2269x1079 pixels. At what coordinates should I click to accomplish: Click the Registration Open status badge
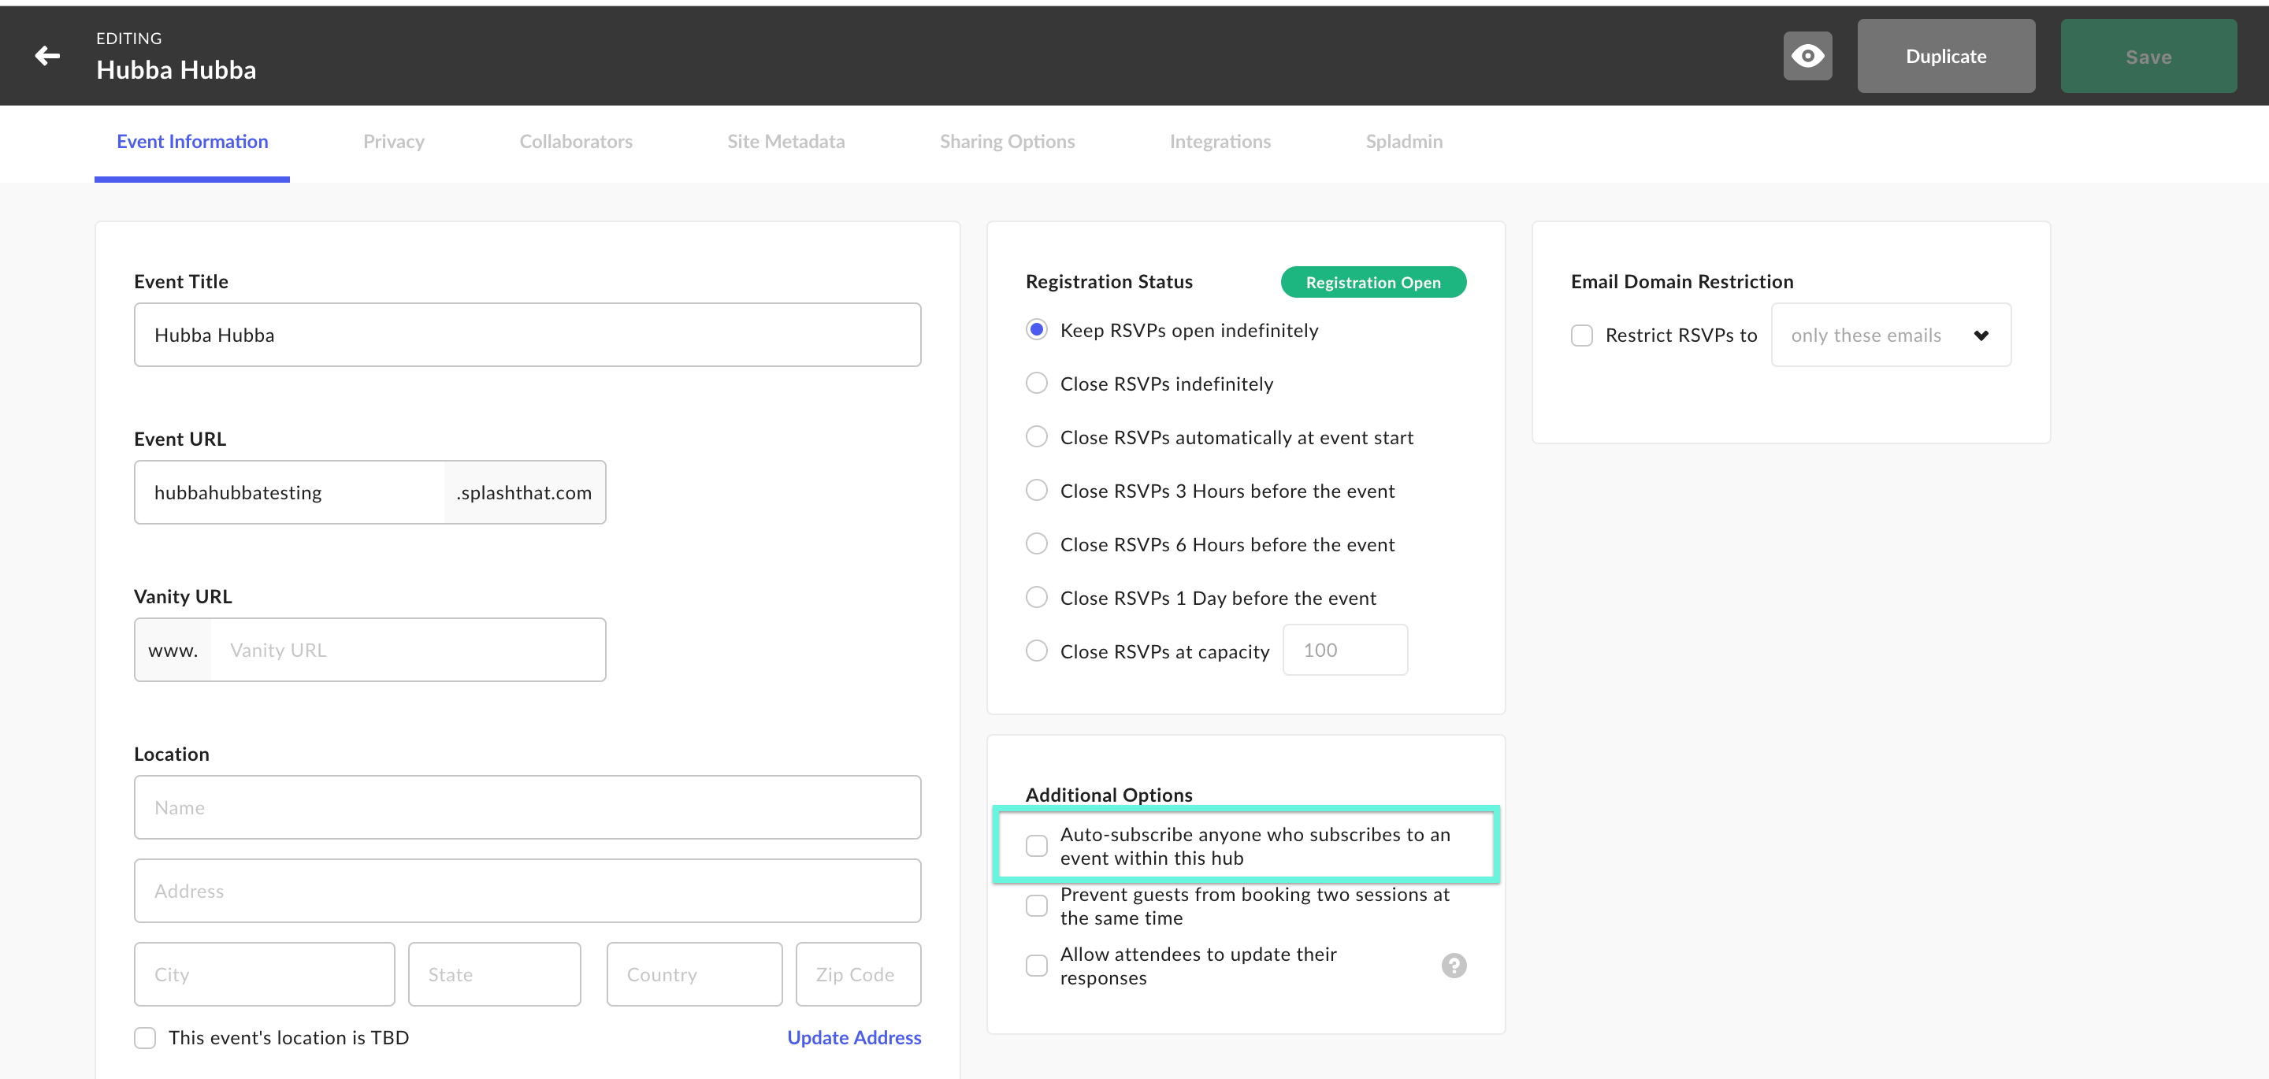point(1373,282)
